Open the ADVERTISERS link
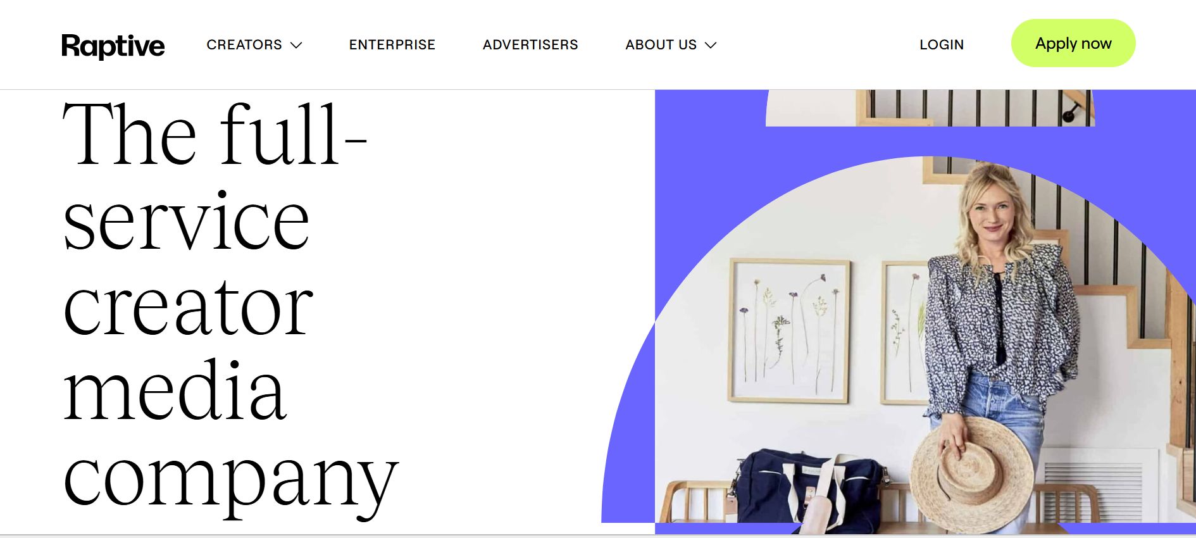 [530, 45]
